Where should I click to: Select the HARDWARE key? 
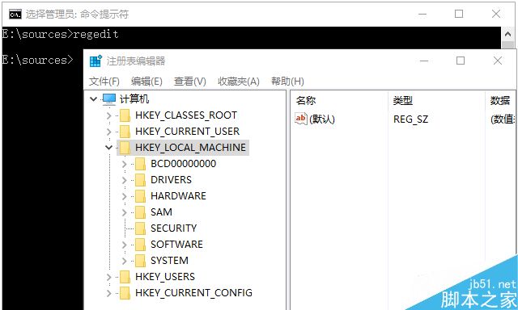coord(178,196)
